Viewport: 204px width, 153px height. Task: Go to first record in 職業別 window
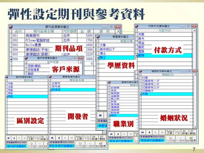(x=111, y=134)
